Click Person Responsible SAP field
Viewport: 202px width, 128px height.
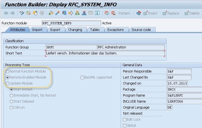coord(179,71)
